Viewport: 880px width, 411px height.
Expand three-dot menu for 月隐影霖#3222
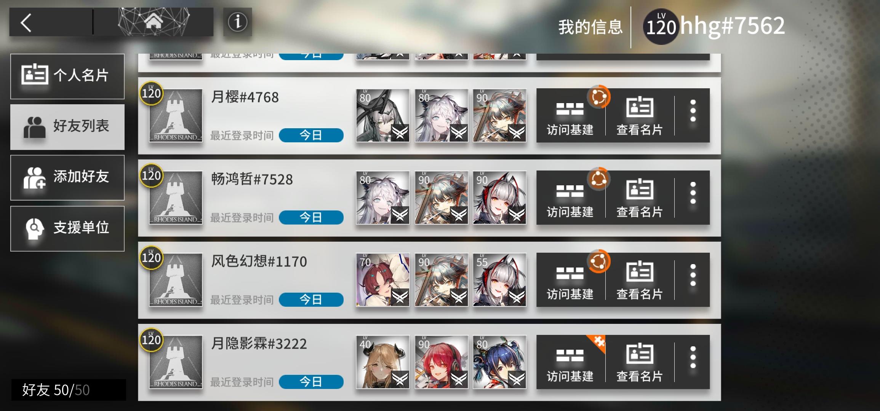(693, 358)
